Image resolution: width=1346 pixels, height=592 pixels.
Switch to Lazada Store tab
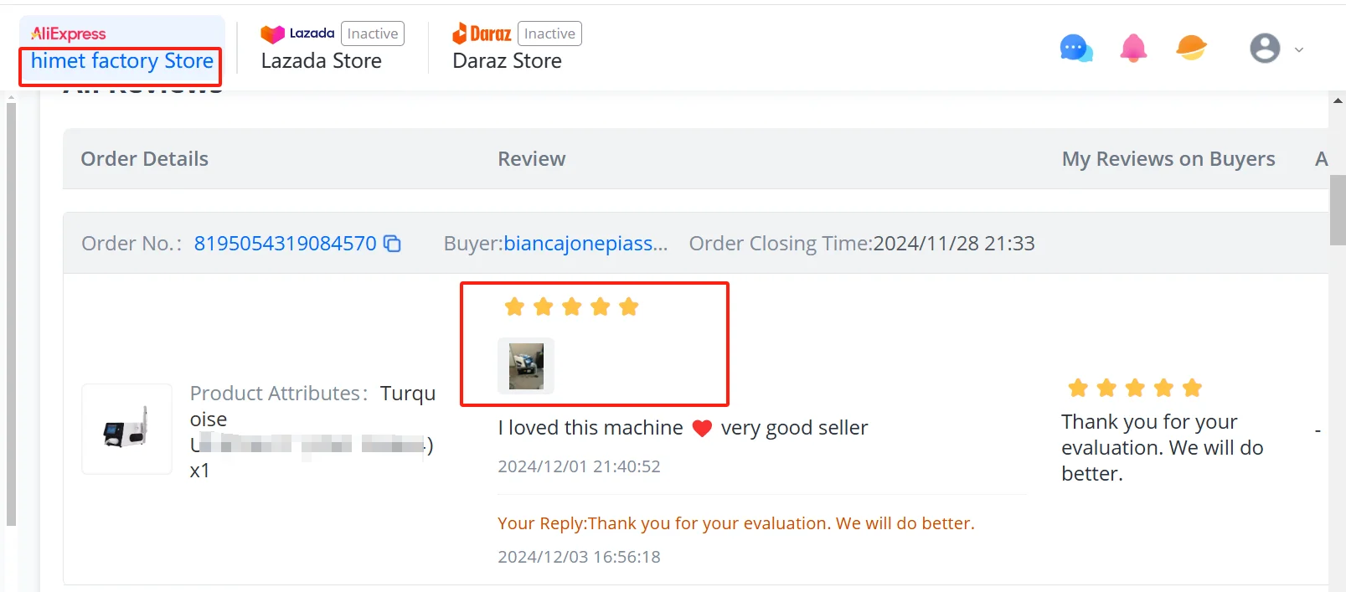[322, 61]
